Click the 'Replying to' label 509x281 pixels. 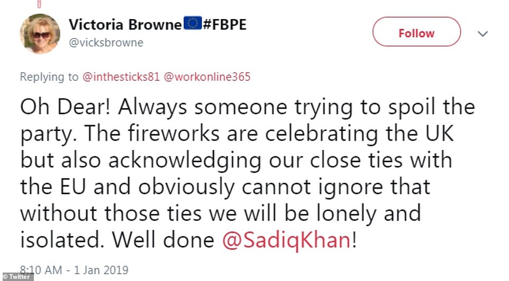49,77
